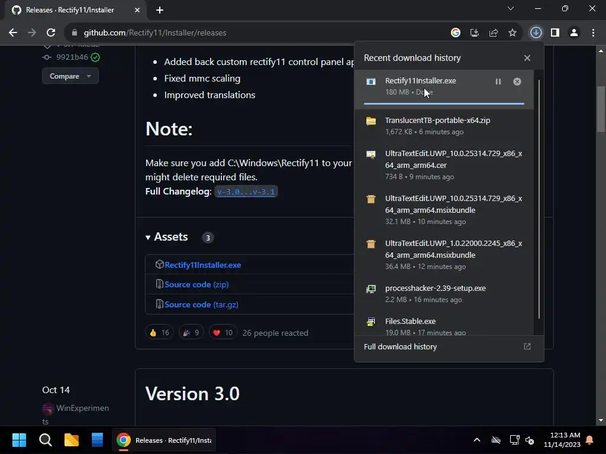The height and width of the screenshot is (454, 606).
Task: Open Windows taskbar search
Action: tap(45, 440)
